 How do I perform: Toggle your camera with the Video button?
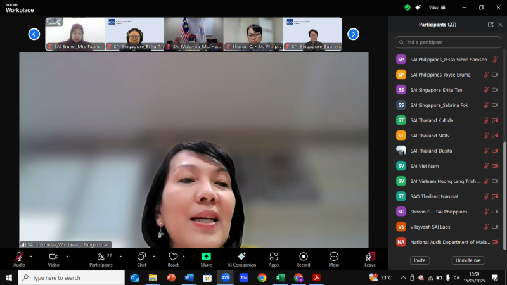pos(54,258)
